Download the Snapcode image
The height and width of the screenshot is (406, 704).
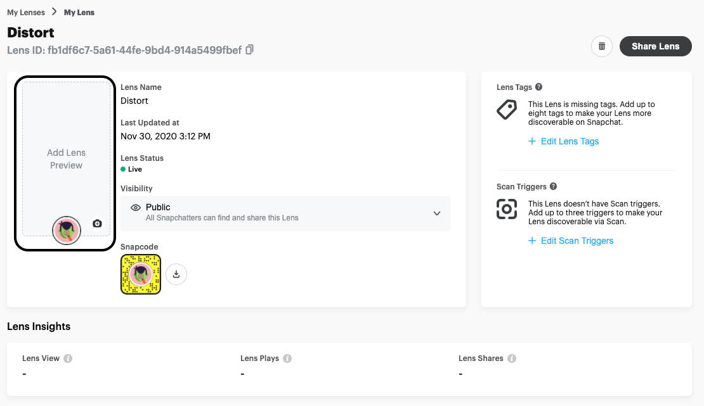pyautogui.click(x=176, y=274)
